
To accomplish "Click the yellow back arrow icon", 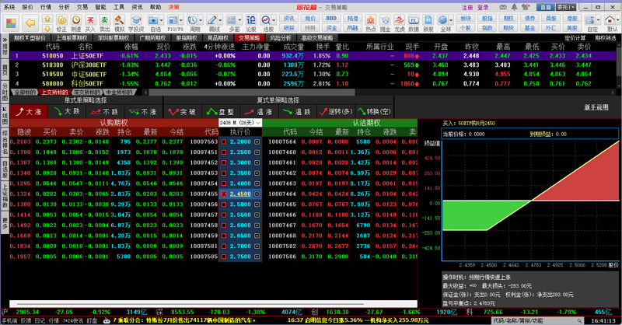I will (x=30, y=23).
